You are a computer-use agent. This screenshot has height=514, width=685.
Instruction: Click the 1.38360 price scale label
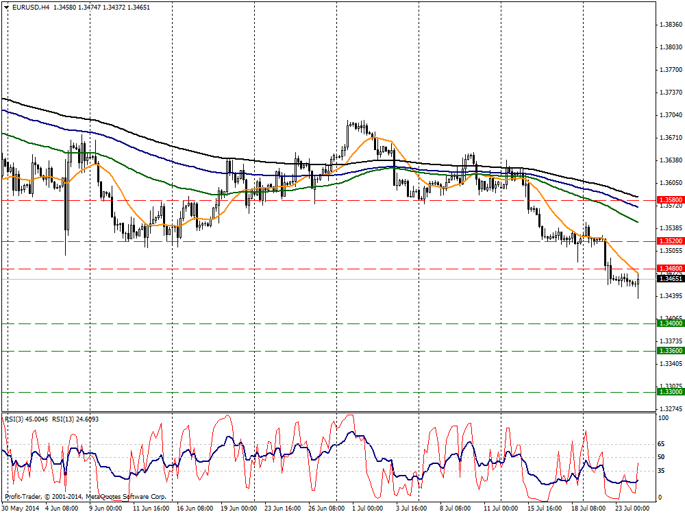[671, 25]
